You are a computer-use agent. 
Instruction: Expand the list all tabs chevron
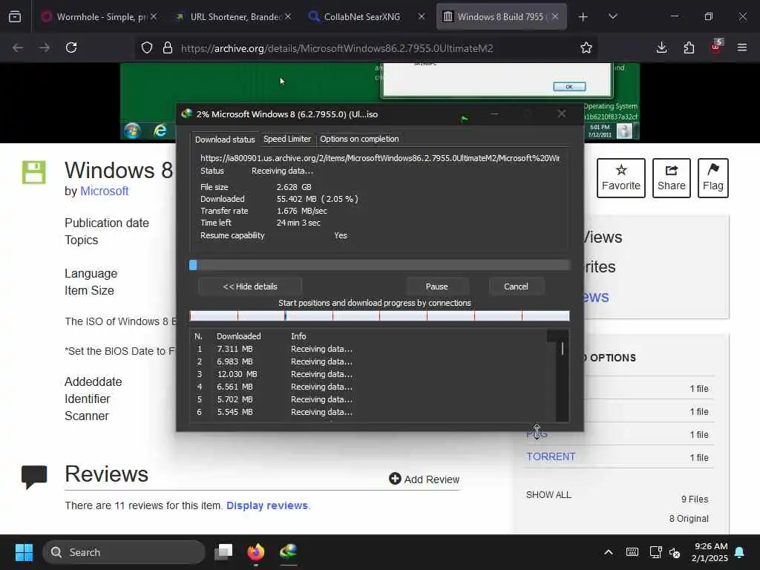[x=612, y=16]
